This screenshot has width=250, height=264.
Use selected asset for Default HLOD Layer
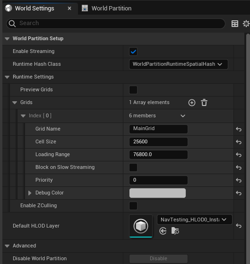163,231
